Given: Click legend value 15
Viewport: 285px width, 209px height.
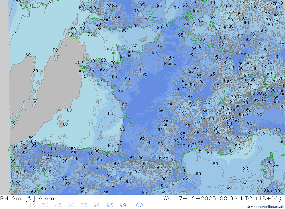Looking at the screenshot, I should click(32, 205).
